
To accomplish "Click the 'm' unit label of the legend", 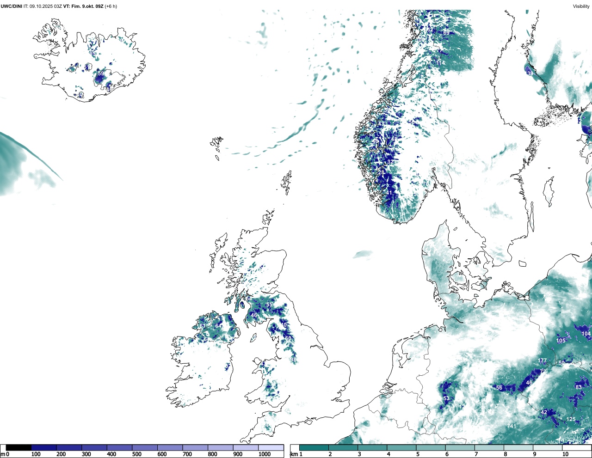I will click(x=3, y=454).
